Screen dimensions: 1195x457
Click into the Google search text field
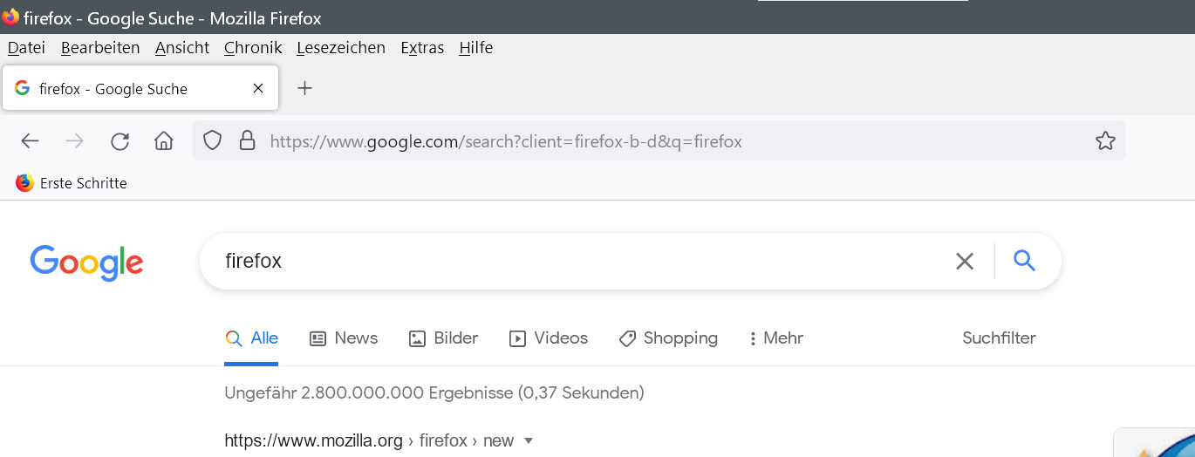(x=567, y=261)
